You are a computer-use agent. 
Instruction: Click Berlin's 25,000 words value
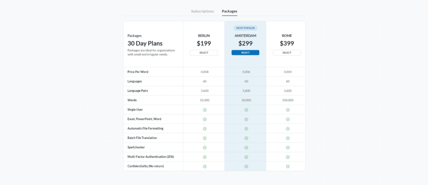click(205, 100)
